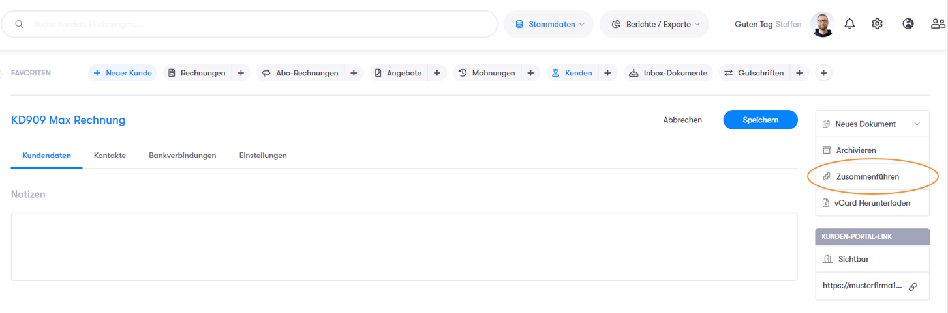Click the round add-favorite plus button
The height and width of the screenshot is (313, 948).
(823, 73)
